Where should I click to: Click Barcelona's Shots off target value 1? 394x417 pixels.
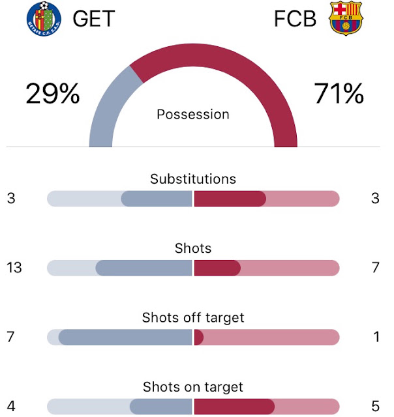coord(376,337)
